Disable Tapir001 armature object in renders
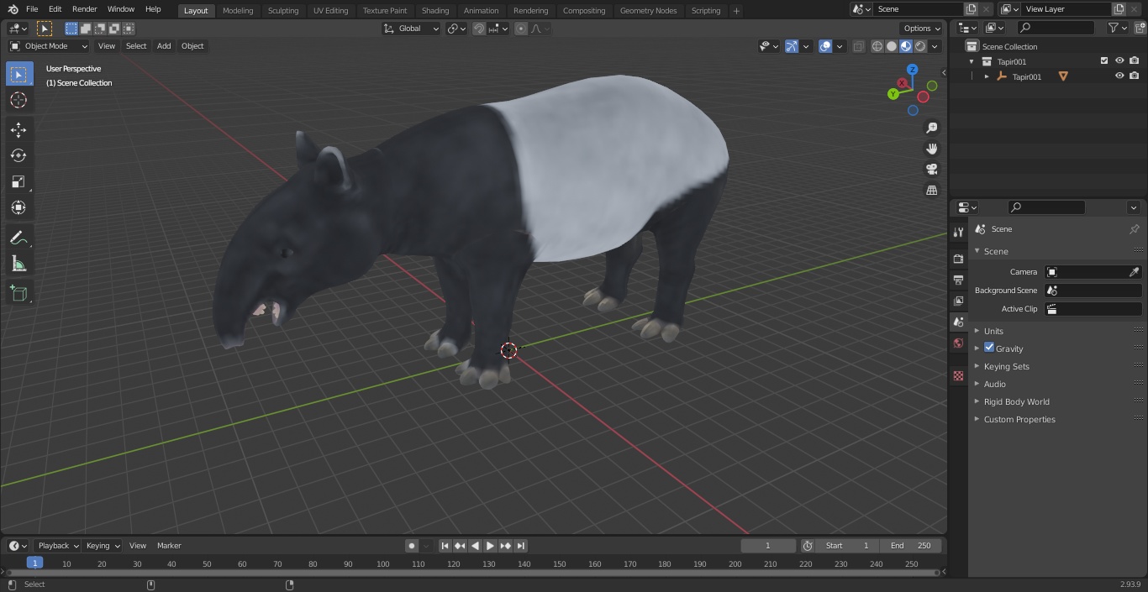1148x592 pixels. (1135, 76)
